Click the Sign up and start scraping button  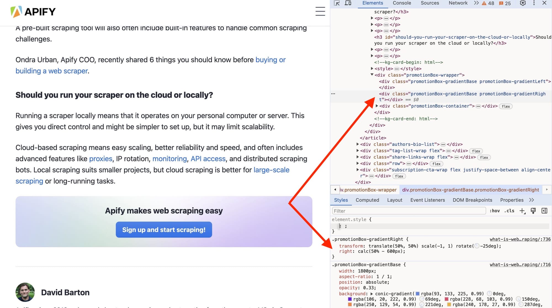(x=163, y=229)
